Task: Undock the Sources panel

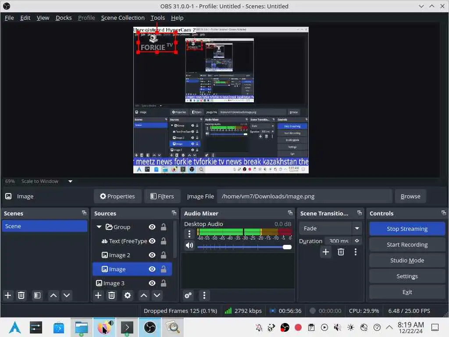Action: coord(174,213)
